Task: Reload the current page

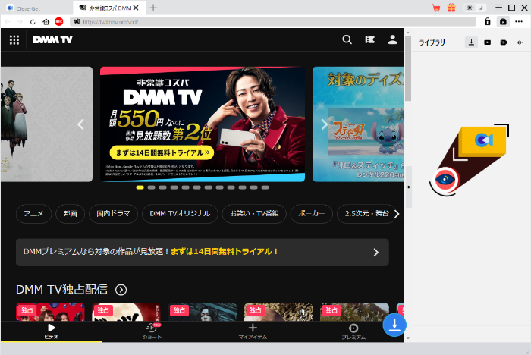Action: pos(33,22)
